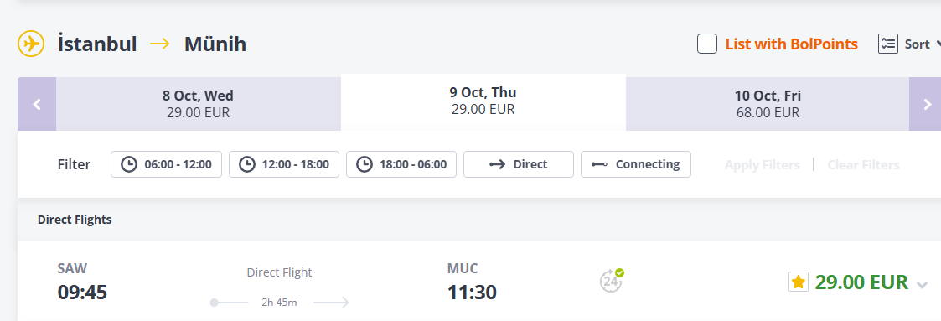This screenshot has height=321, width=941.
Task: Select the 10 Oct, Fri date tab
Action: click(x=768, y=104)
